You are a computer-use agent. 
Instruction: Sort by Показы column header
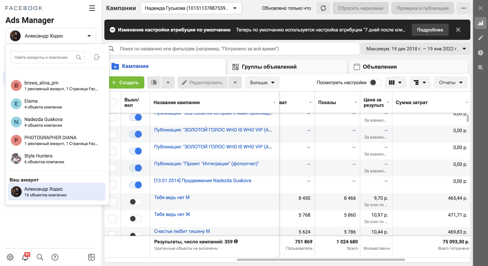337,102
